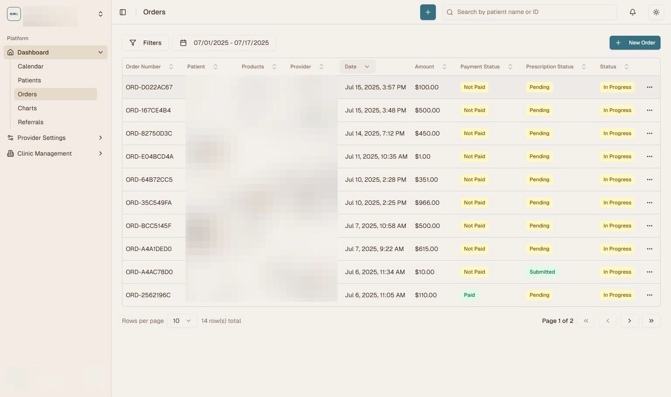This screenshot has width=671, height=397.
Task: Collapse the sidebar with the panel icon
Action: (123, 12)
